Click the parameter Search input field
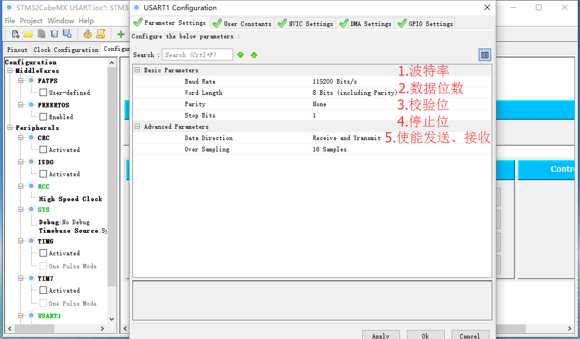The height and width of the screenshot is (339, 580). coord(197,55)
